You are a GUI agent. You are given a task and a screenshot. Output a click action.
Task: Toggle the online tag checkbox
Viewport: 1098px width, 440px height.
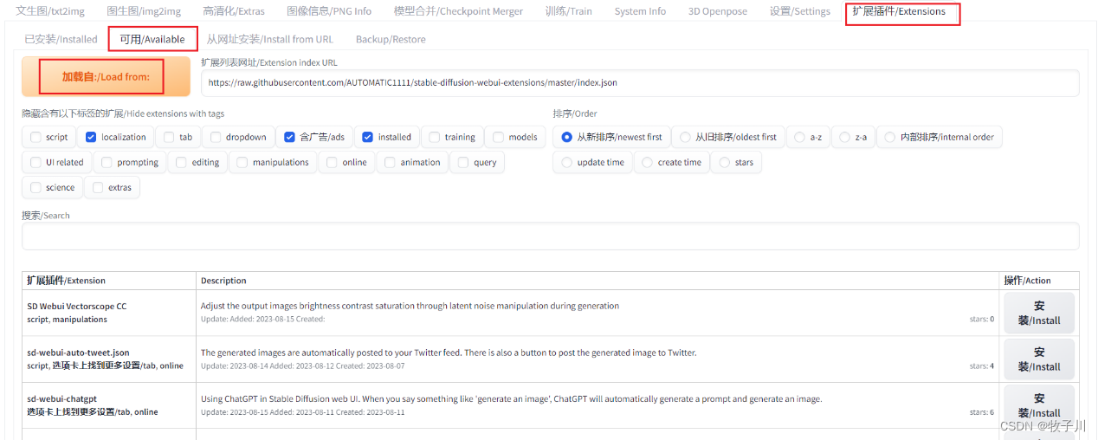point(333,162)
